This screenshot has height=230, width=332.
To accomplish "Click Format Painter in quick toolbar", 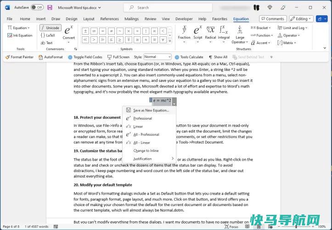I will pos(19,57).
